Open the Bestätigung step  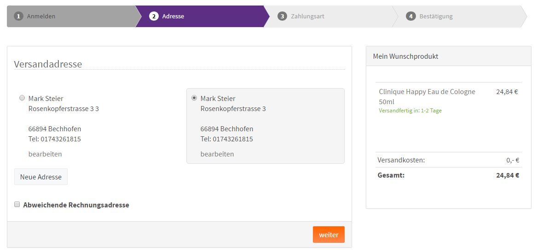pyautogui.click(x=436, y=17)
